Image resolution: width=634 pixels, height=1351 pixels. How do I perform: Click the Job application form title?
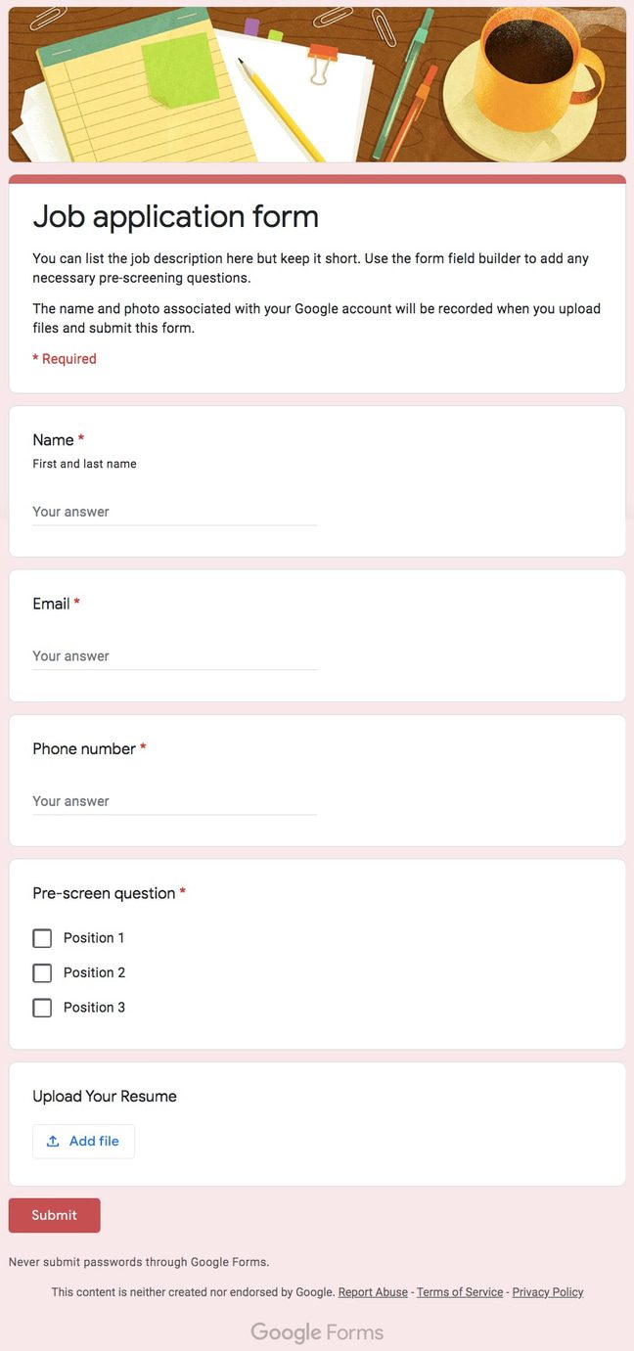pyautogui.click(x=176, y=216)
